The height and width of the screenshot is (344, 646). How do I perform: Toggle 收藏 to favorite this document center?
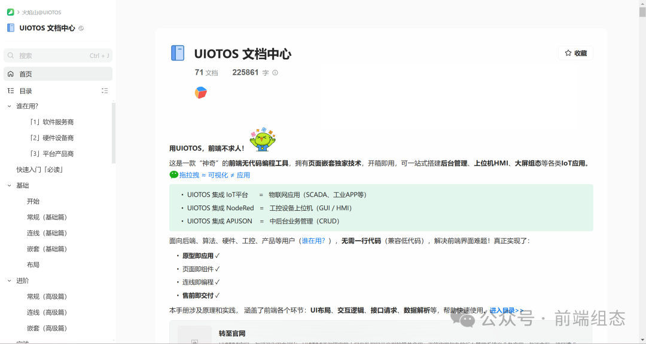(x=575, y=53)
